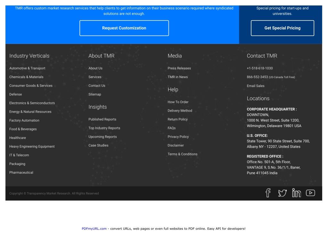Open the PDFmyURL.com link

pos(94,229)
